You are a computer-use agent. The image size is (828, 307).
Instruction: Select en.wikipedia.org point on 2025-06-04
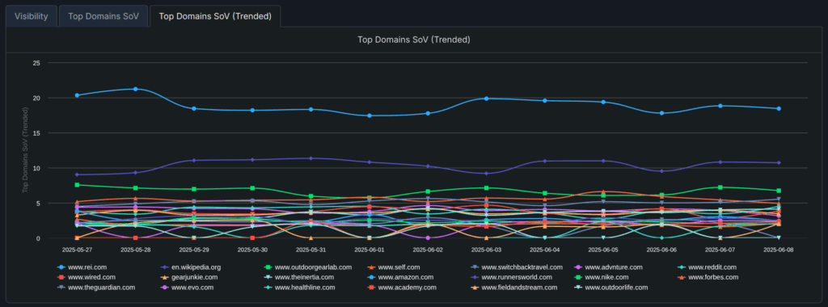[545, 161]
